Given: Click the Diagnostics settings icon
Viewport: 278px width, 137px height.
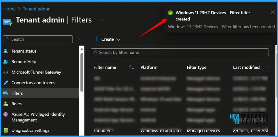Looking at the screenshot, I should pos(6,130).
